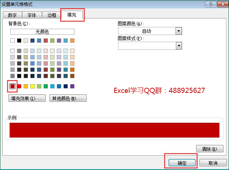Open the 边框 tab
Viewport: 229px width, 170px height.
[x=52, y=15]
